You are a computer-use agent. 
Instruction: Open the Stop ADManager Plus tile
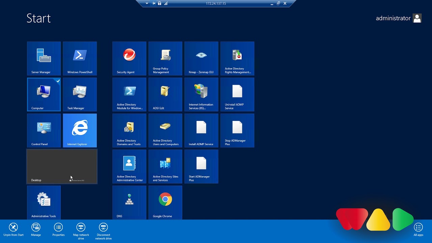click(x=237, y=131)
